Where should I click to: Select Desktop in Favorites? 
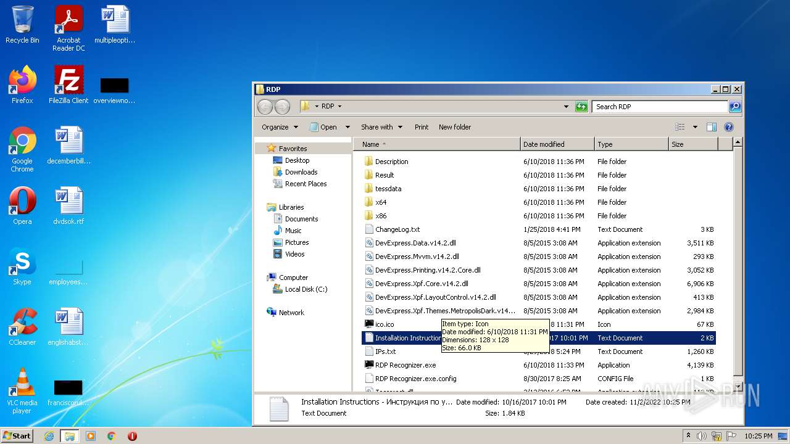[x=297, y=160]
